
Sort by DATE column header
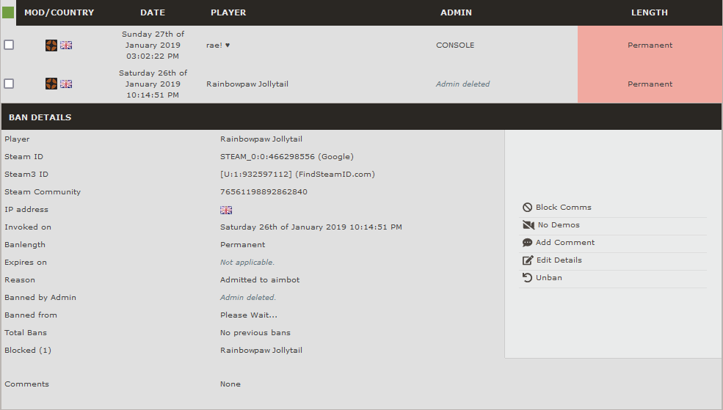tap(153, 12)
